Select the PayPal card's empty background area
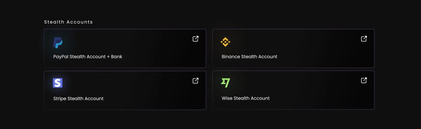The image size is (421, 129). (x=146, y=48)
